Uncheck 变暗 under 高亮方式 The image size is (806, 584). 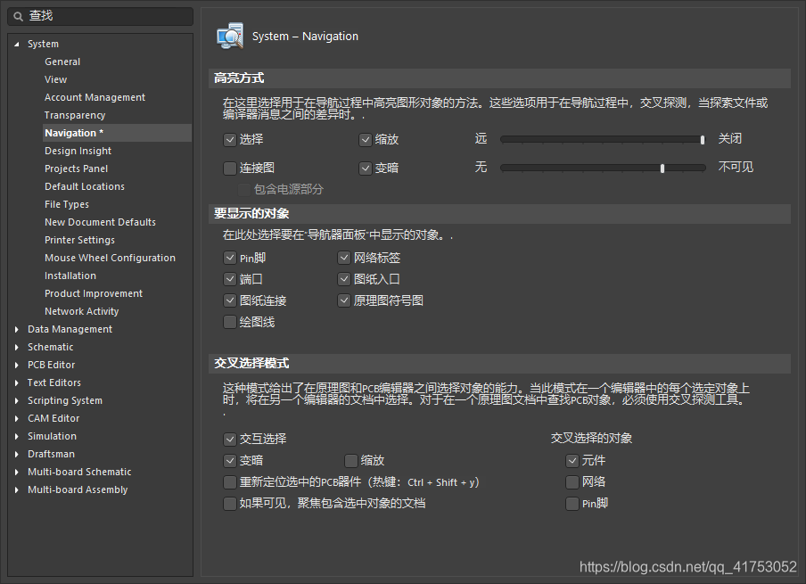click(x=365, y=169)
